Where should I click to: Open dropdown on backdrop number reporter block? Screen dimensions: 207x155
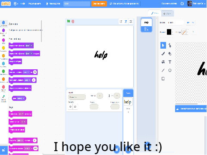(21, 98)
